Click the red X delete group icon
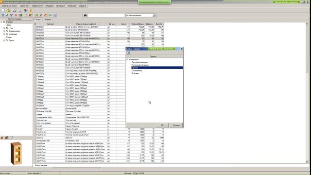311x175 pixels. pyautogui.click(x=16, y=15)
